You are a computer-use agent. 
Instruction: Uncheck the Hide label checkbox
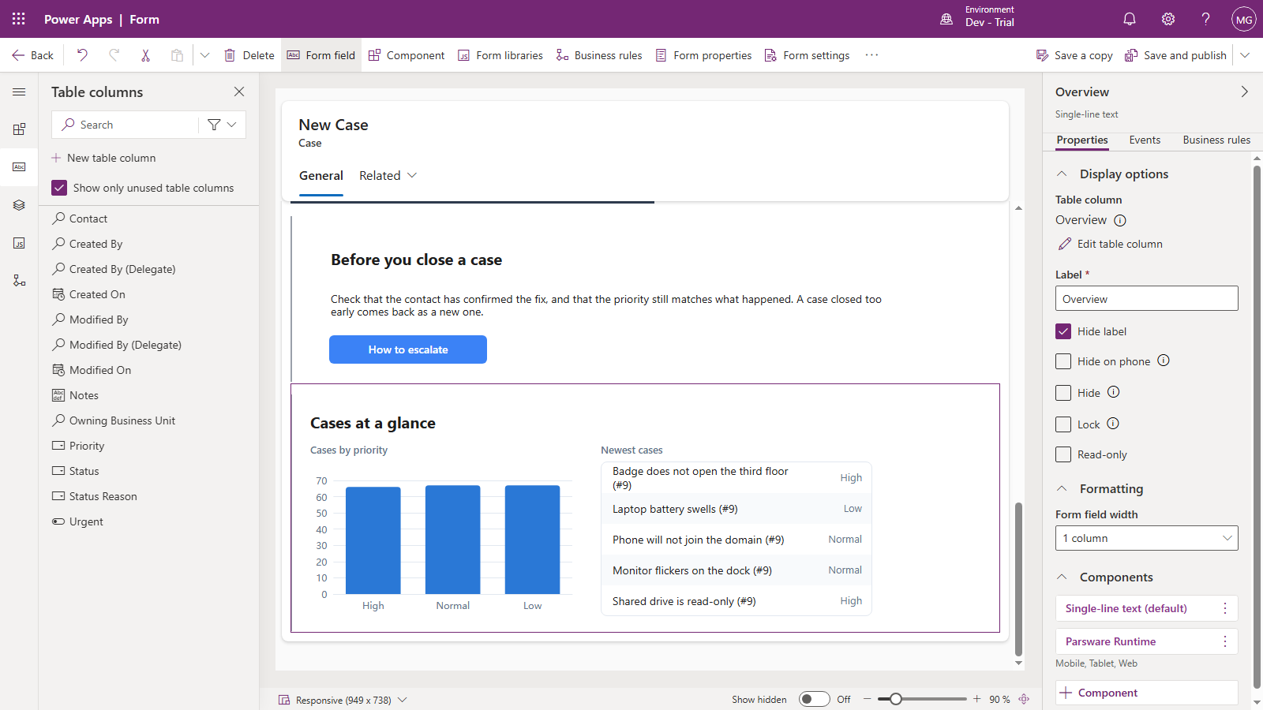click(x=1063, y=331)
